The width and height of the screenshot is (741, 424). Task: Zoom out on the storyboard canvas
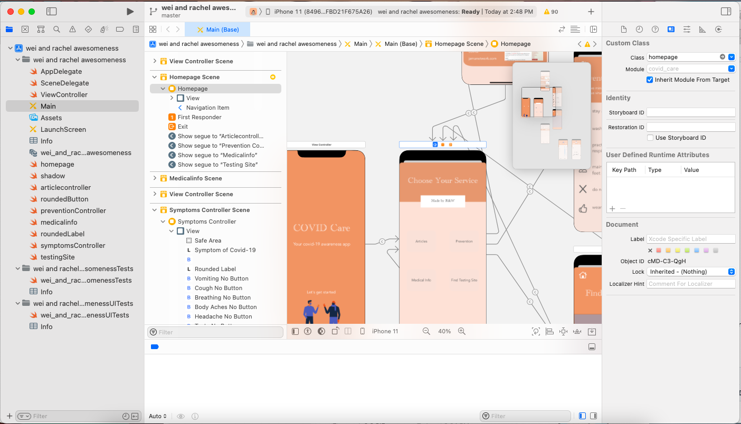426,331
